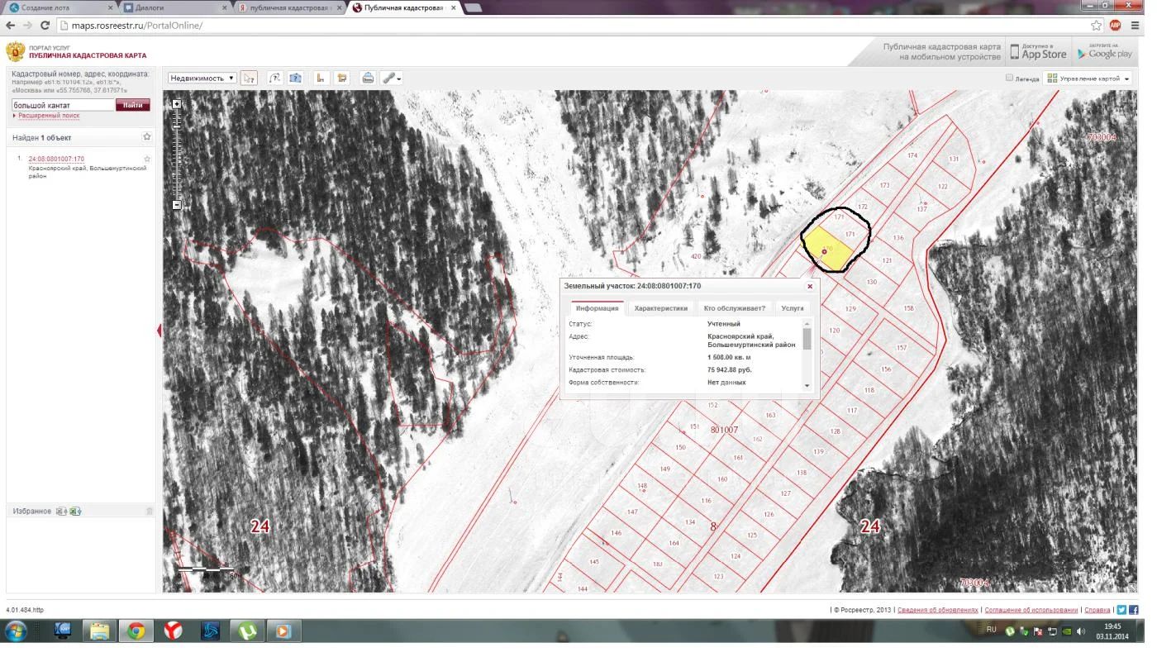Switch to the Услуги tab

(x=793, y=308)
